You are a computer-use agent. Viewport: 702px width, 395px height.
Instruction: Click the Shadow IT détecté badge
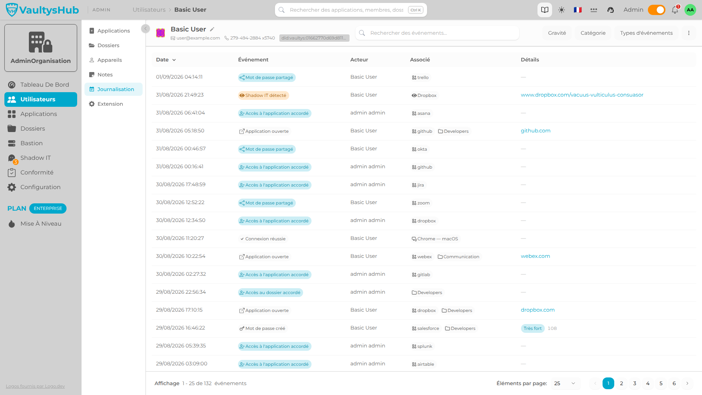263,95
